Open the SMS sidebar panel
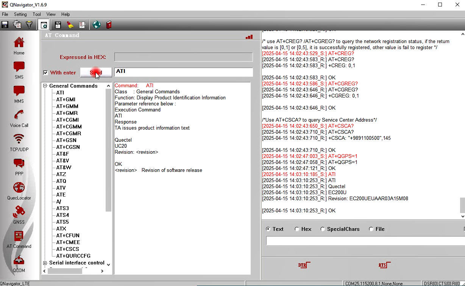This screenshot has width=465, height=286. point(19,70)
